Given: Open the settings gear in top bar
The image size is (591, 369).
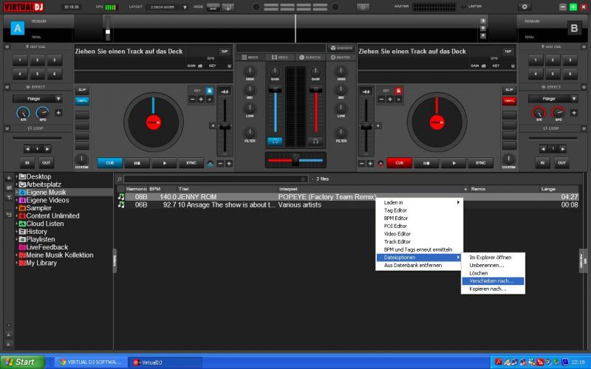Looking at the screenshot, I should pos(525,7).
